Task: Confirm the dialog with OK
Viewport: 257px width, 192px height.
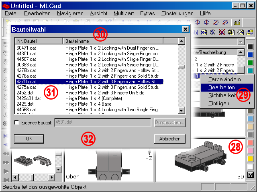Action: 29,139
